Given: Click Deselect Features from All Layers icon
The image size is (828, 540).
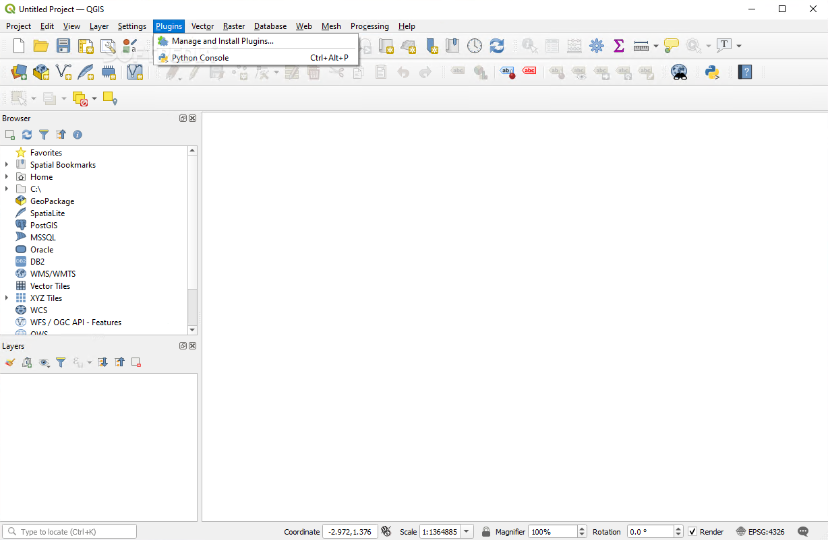Looking at the screenshot, I should point(80,99).
